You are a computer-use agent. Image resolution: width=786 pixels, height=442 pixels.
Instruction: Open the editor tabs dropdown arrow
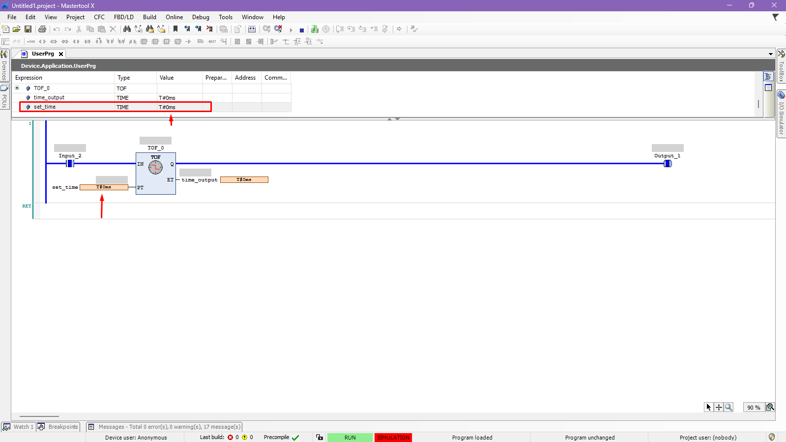click(770, 54)
